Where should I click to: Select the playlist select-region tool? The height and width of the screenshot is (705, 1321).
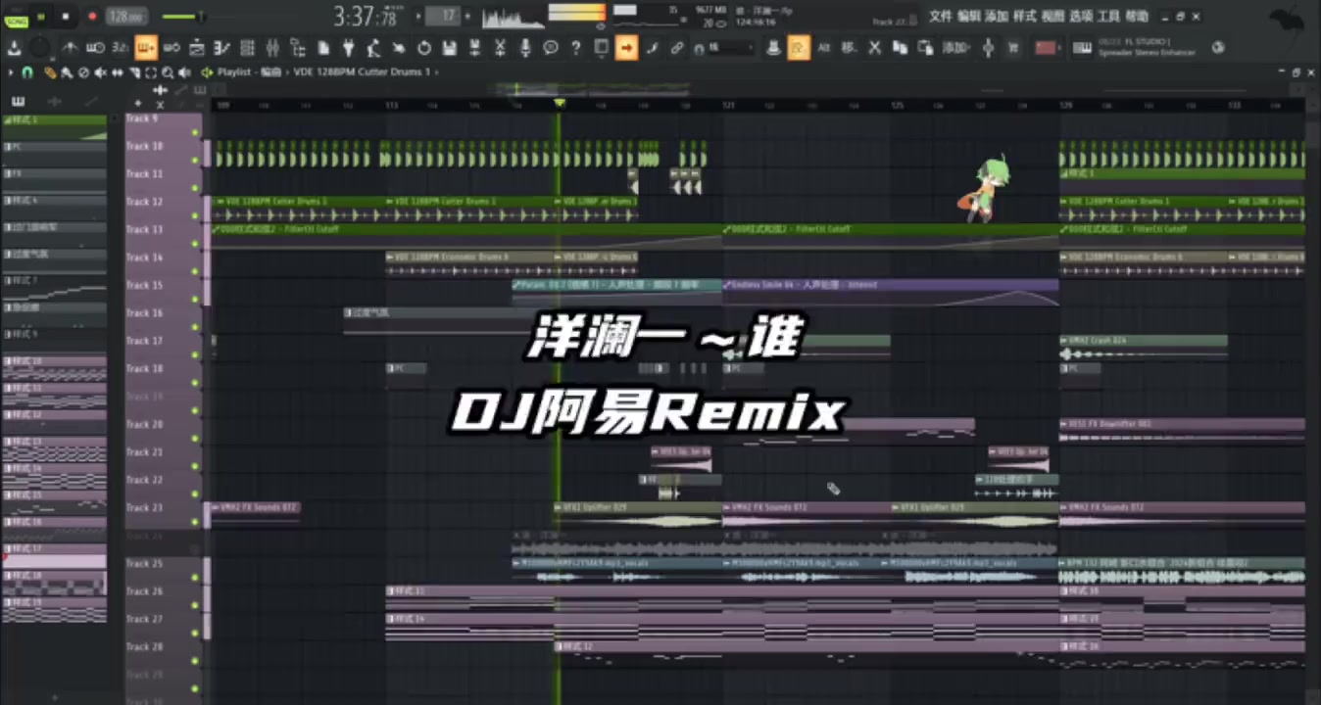(x=151, y=72)
